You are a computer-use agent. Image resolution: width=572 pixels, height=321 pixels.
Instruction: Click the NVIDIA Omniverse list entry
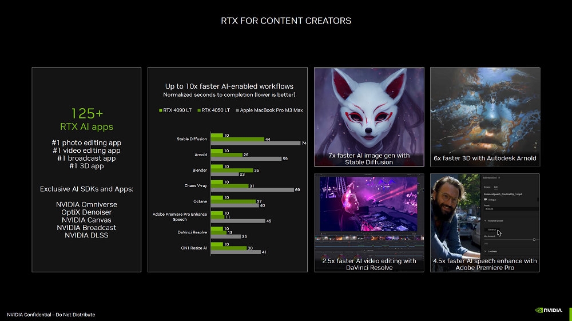click(x=86, y=204)
